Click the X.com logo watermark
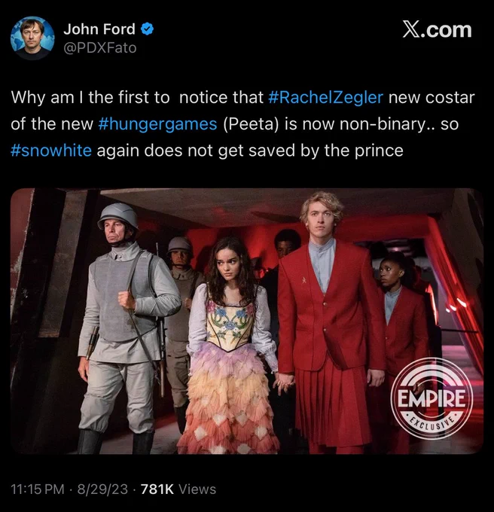Screen dimensions: 494x512 click(437, 29)
